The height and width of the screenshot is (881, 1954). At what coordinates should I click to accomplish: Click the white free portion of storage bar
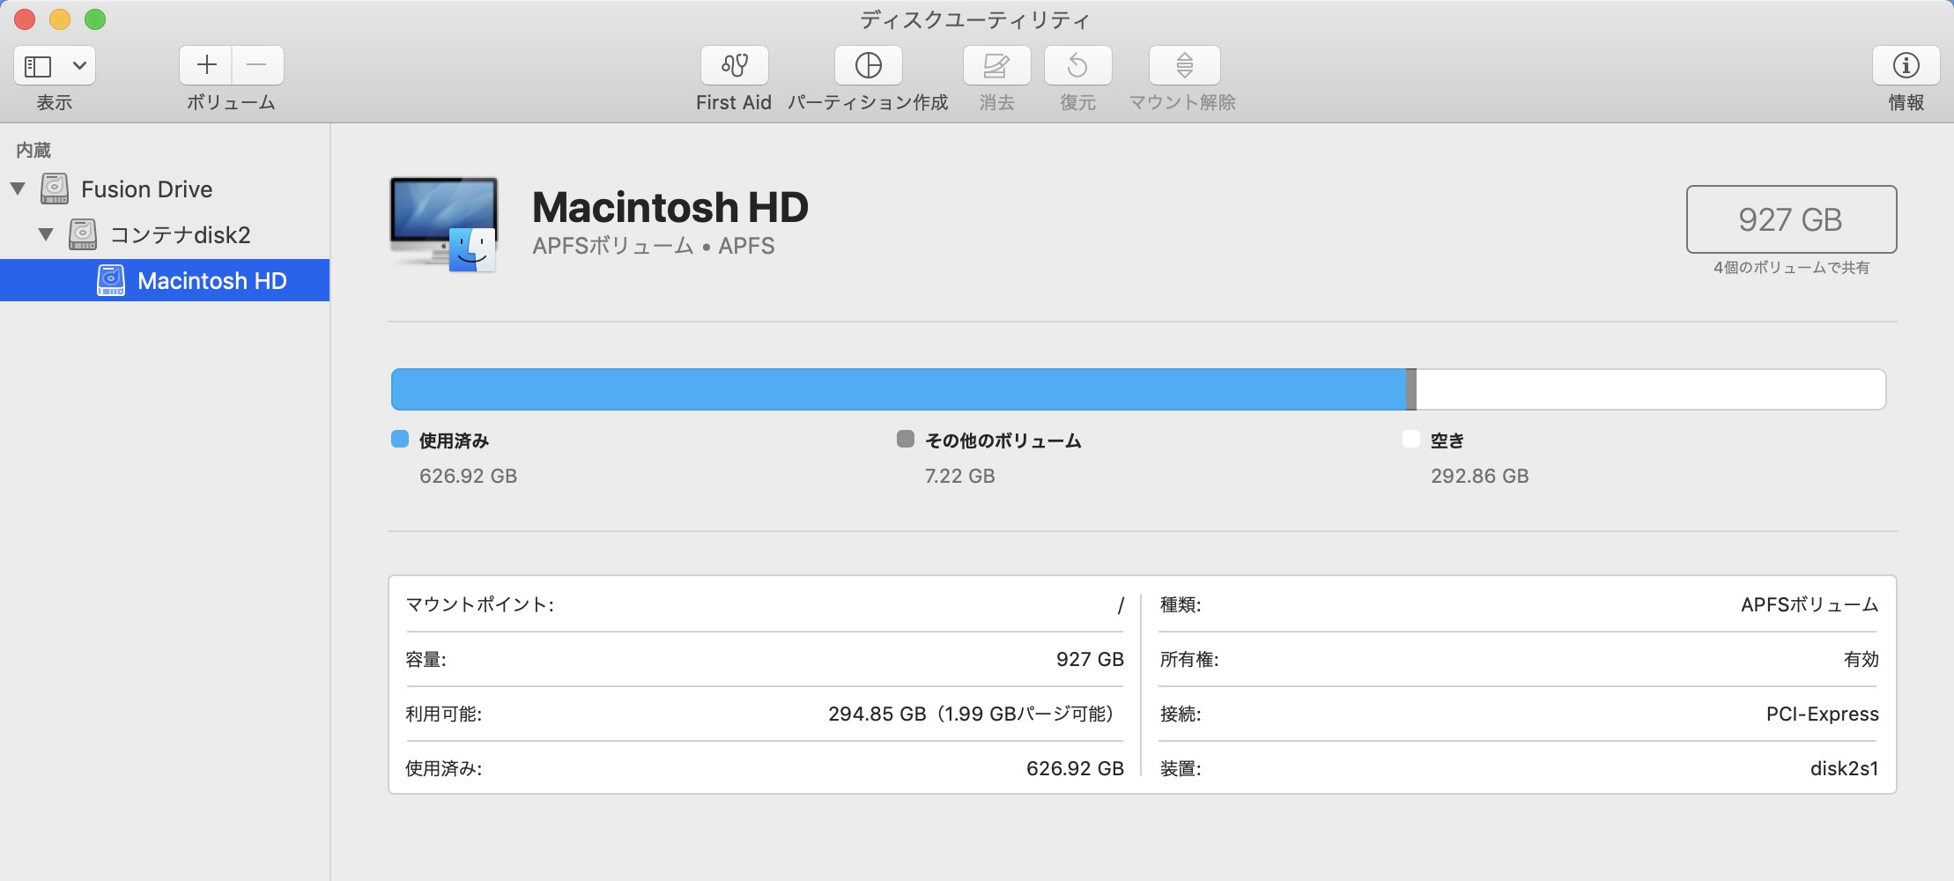click(x=1651, y=389)
